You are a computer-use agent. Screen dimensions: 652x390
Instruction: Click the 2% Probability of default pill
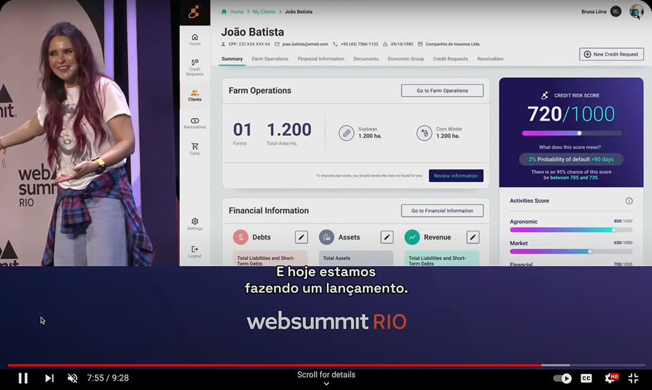tap(571, 159)
